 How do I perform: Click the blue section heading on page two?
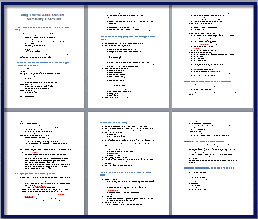coord(127,38)
